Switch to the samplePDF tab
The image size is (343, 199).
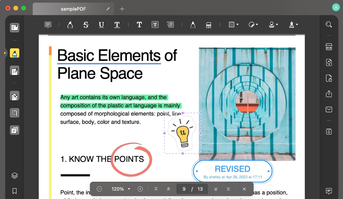click(x=73, y=9)
